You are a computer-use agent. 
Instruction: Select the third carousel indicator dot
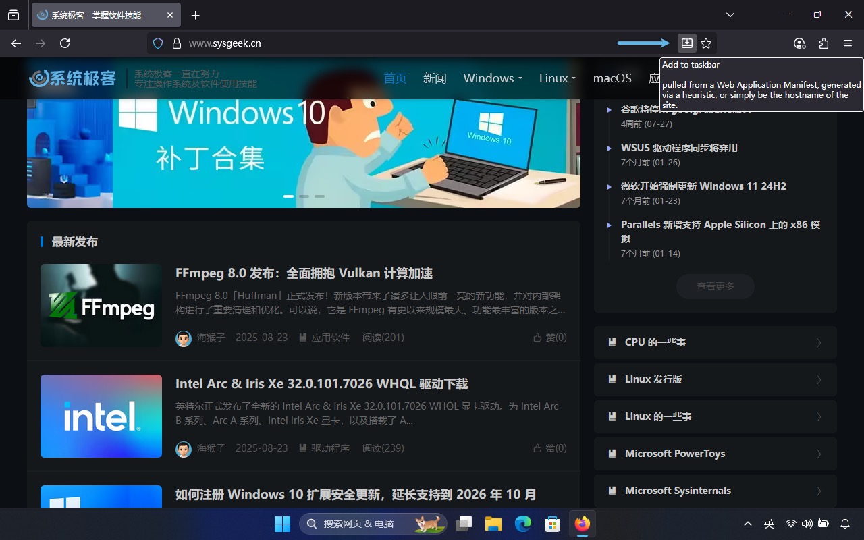[319, 196]
